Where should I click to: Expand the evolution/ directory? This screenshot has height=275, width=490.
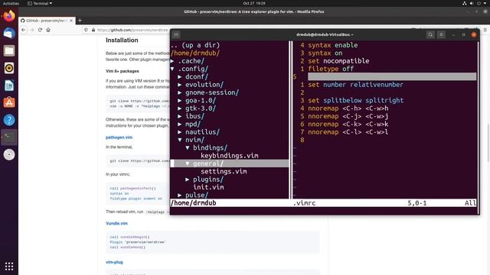pos(180,85)
